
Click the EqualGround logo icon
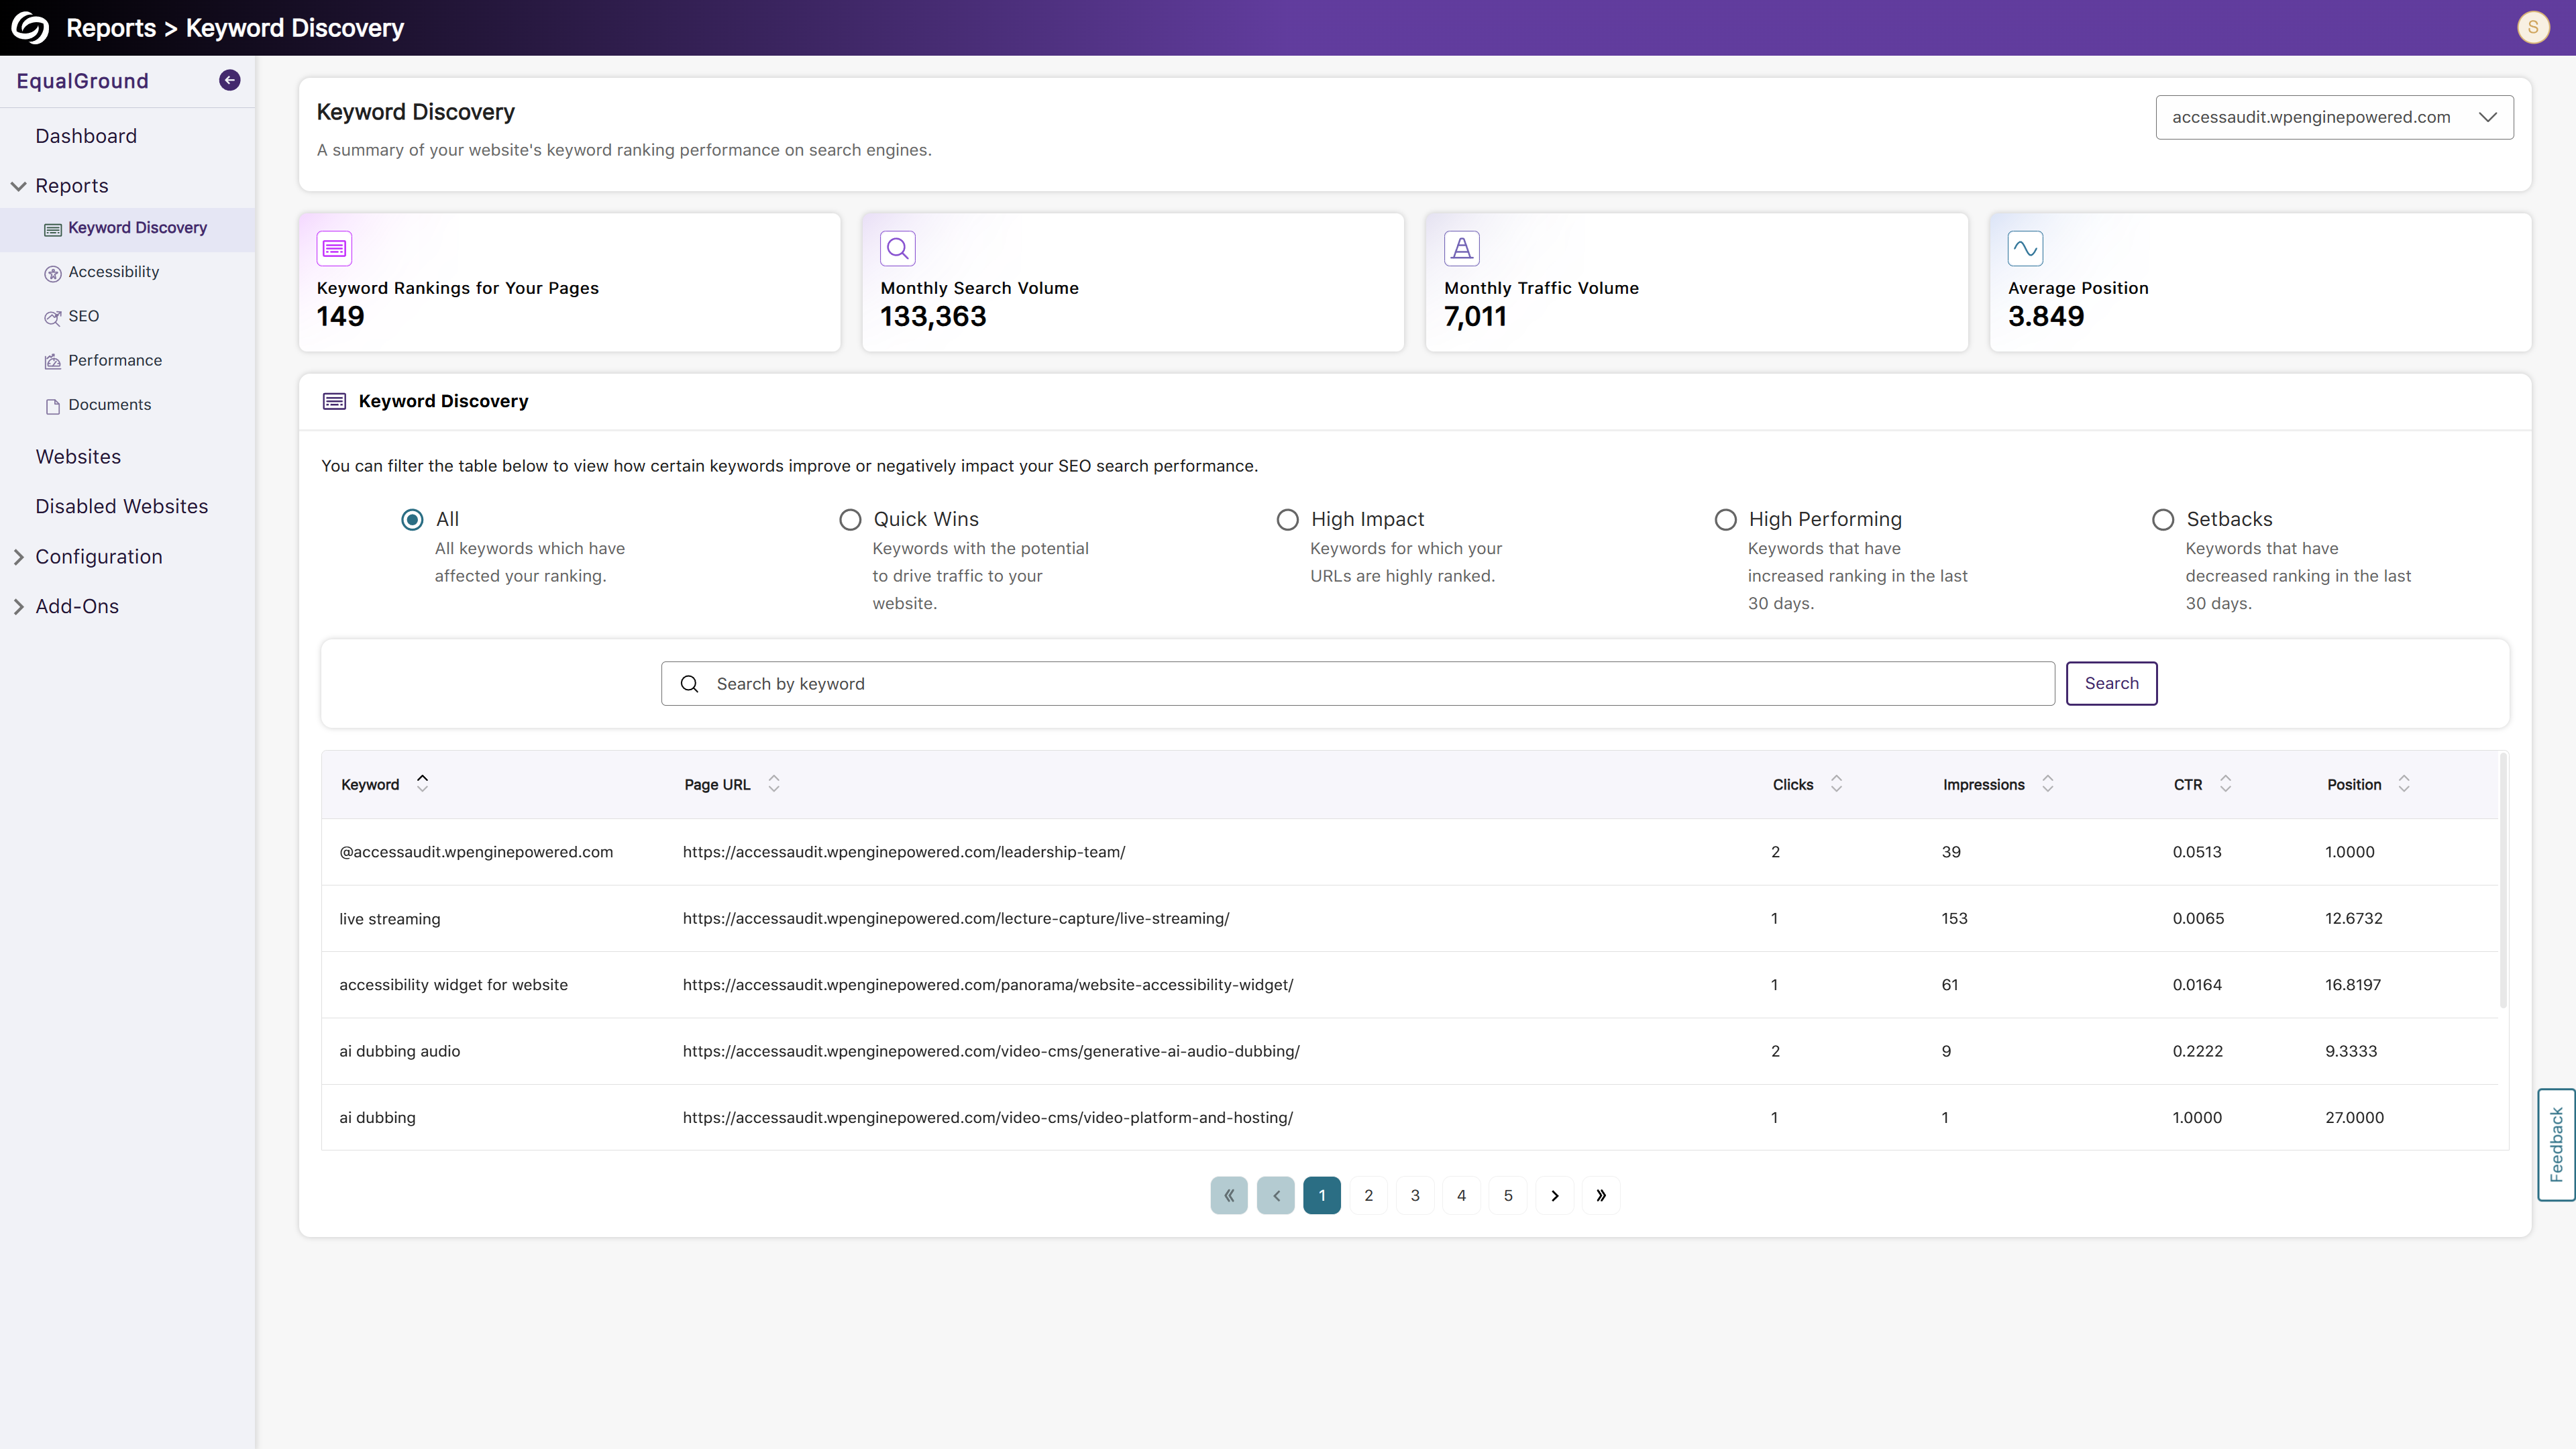30,27
